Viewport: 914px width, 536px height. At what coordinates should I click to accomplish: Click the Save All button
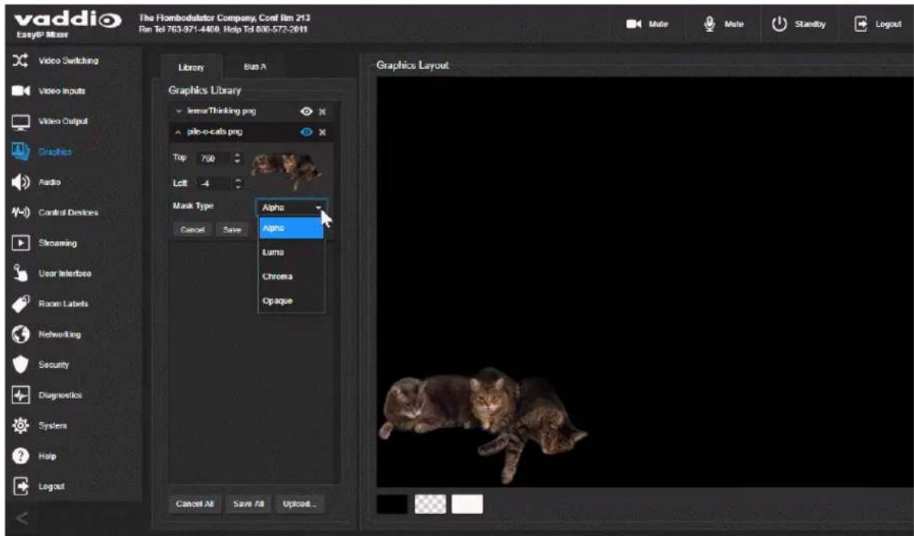(249, 504)
